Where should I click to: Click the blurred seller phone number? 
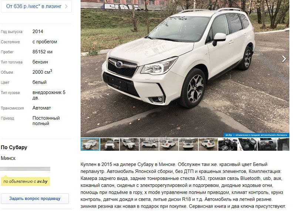click(x=26, y=169)
